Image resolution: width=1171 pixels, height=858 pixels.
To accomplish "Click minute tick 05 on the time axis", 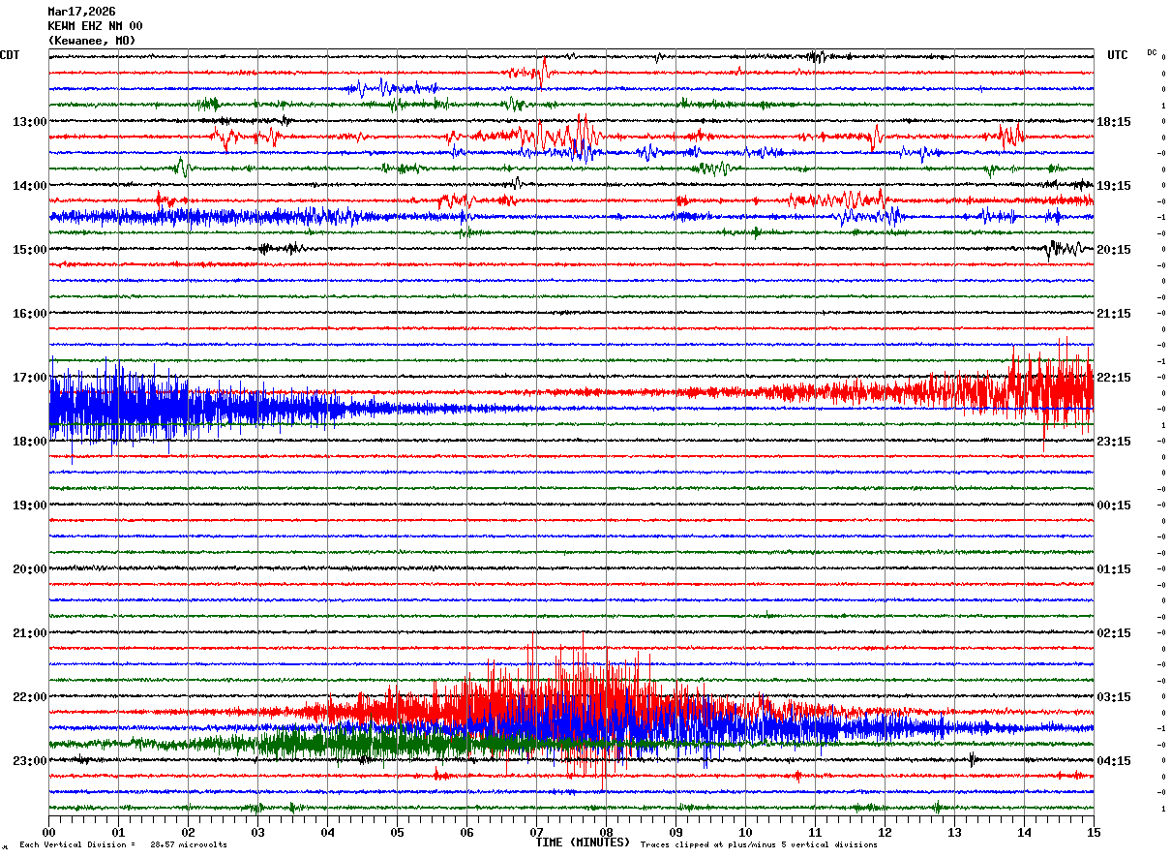I will [x=397, y=832].
